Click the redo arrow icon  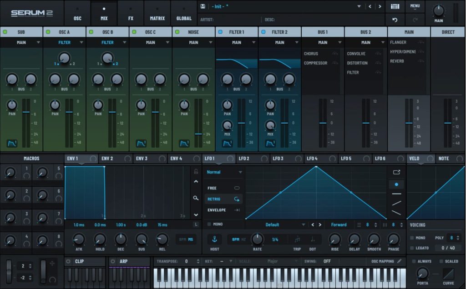tap(415, 20)
